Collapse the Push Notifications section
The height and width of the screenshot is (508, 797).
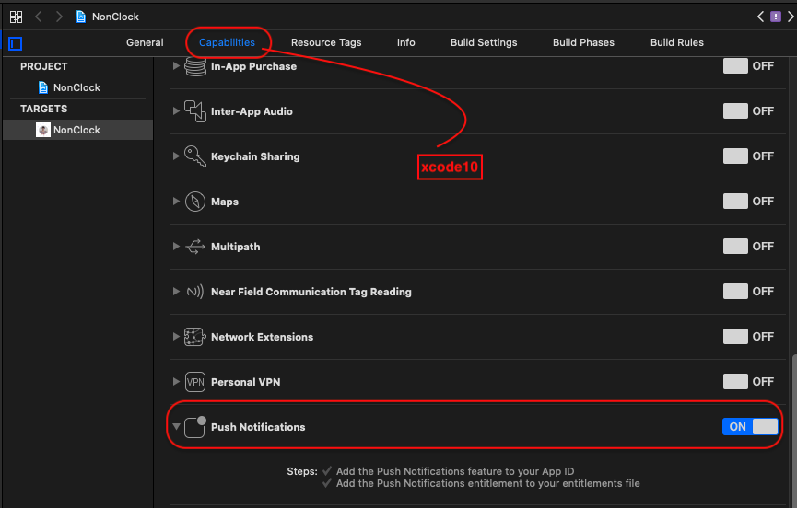176,427
